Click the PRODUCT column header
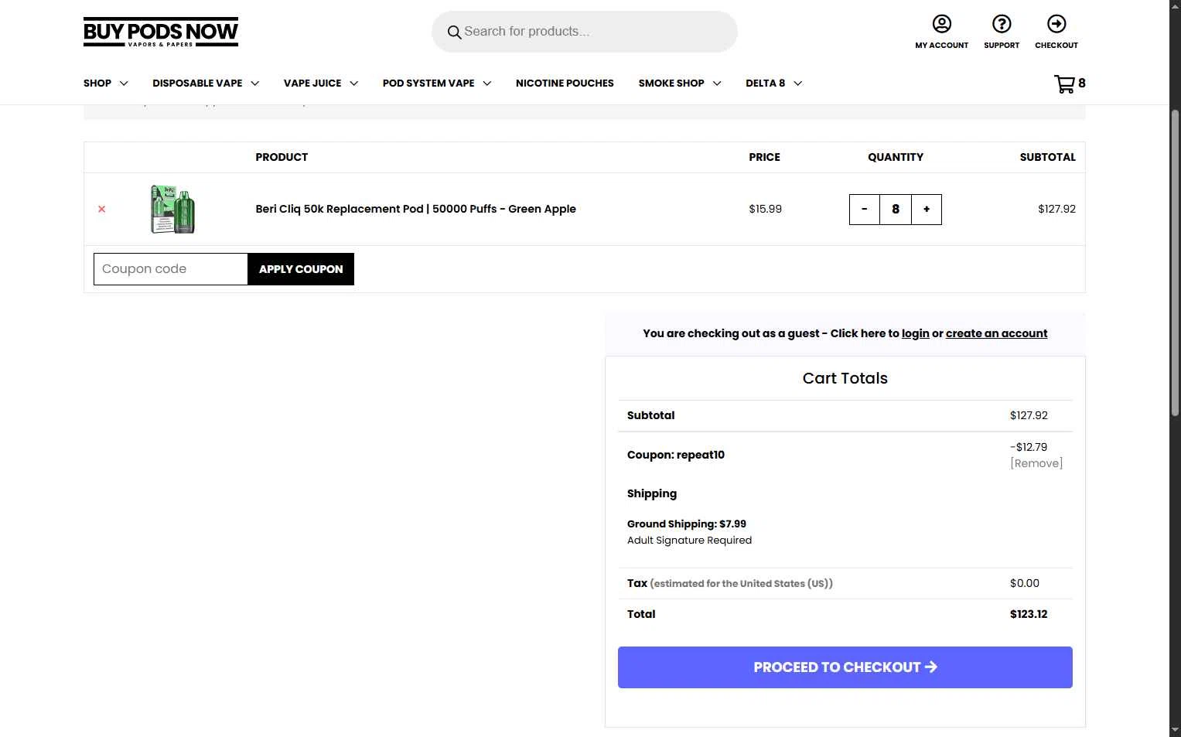The image size is (1181, 737). [282, 157]
